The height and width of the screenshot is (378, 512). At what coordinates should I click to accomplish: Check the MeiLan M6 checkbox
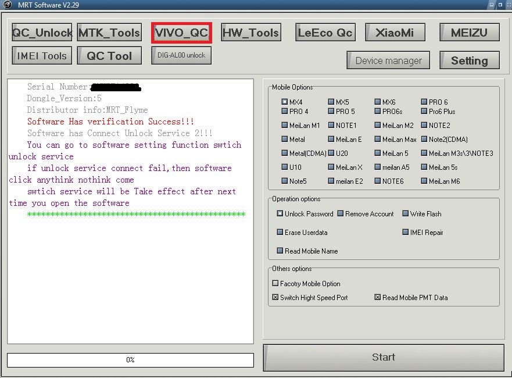tap(424, 181)
